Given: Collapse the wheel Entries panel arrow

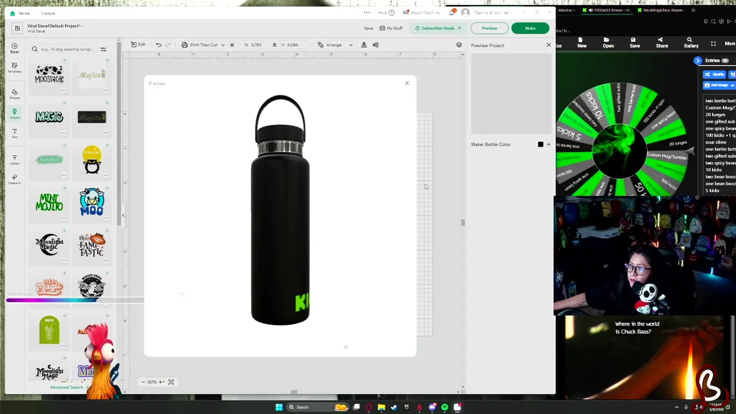Looking at the screenshot, I should (697, 60).
